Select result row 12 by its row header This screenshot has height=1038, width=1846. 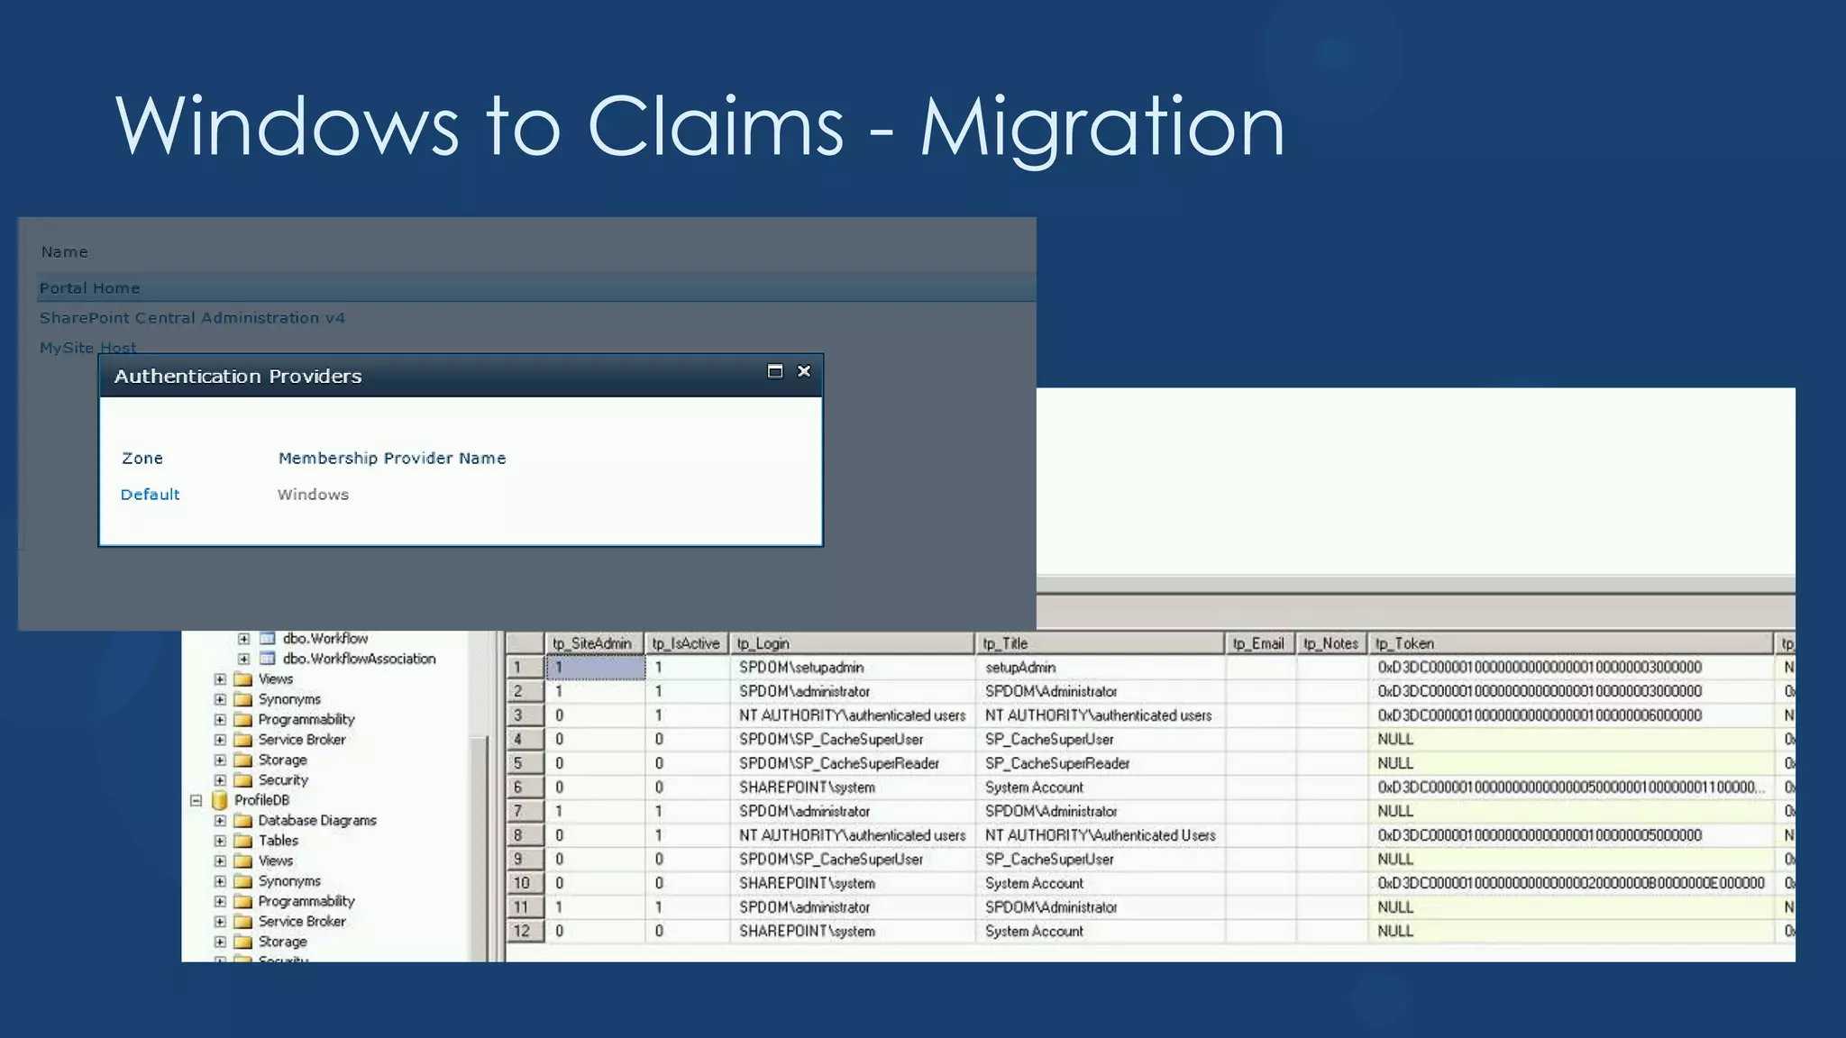(525, 932)
